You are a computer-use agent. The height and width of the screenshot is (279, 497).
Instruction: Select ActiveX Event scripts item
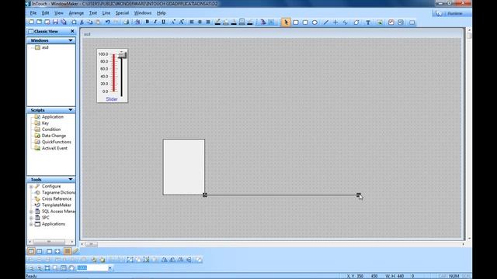(x=54, y=148)
